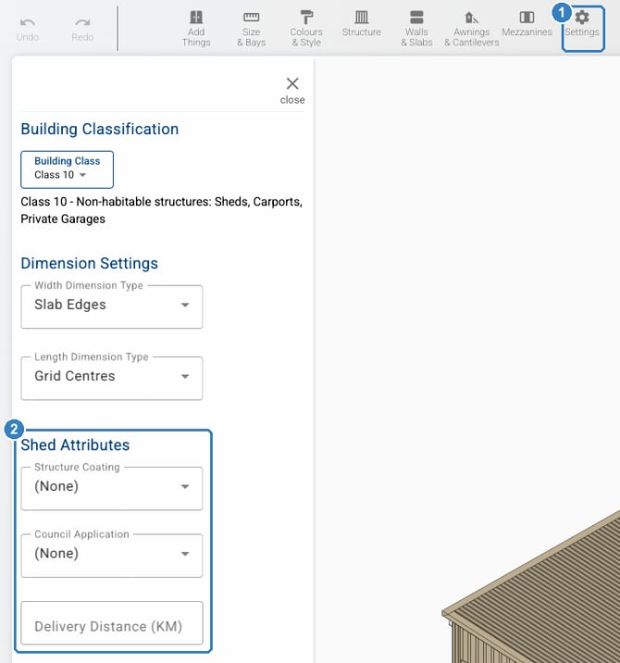This screenshot has height=663, width=620.
Task: Open Awnings & Cantilevers tool
Action: [x=472, y=29]
